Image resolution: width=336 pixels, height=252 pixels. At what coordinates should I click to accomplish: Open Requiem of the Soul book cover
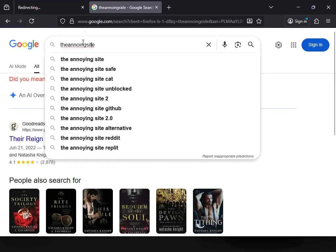135,211
